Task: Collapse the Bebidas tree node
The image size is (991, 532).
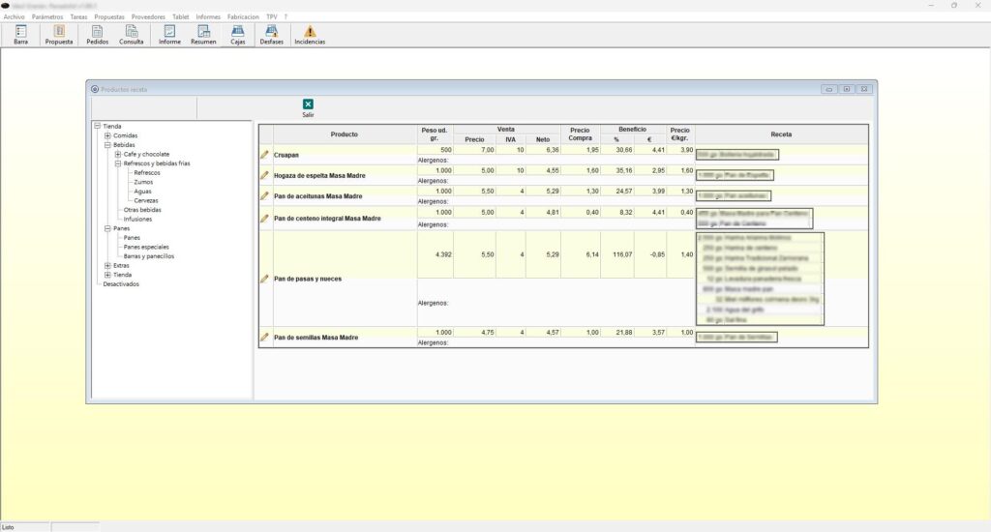Action: tap(107, 145)
